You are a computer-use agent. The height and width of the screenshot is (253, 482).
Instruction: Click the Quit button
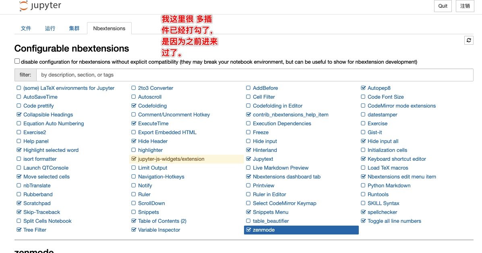coord(443,6)
